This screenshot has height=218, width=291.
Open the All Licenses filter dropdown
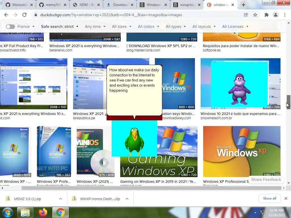click(235, 26)
